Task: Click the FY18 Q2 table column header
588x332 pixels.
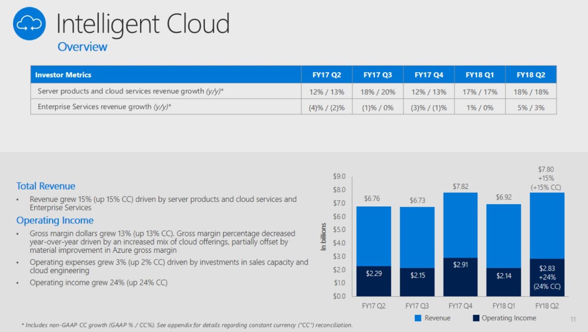Action: click(531, 75)
